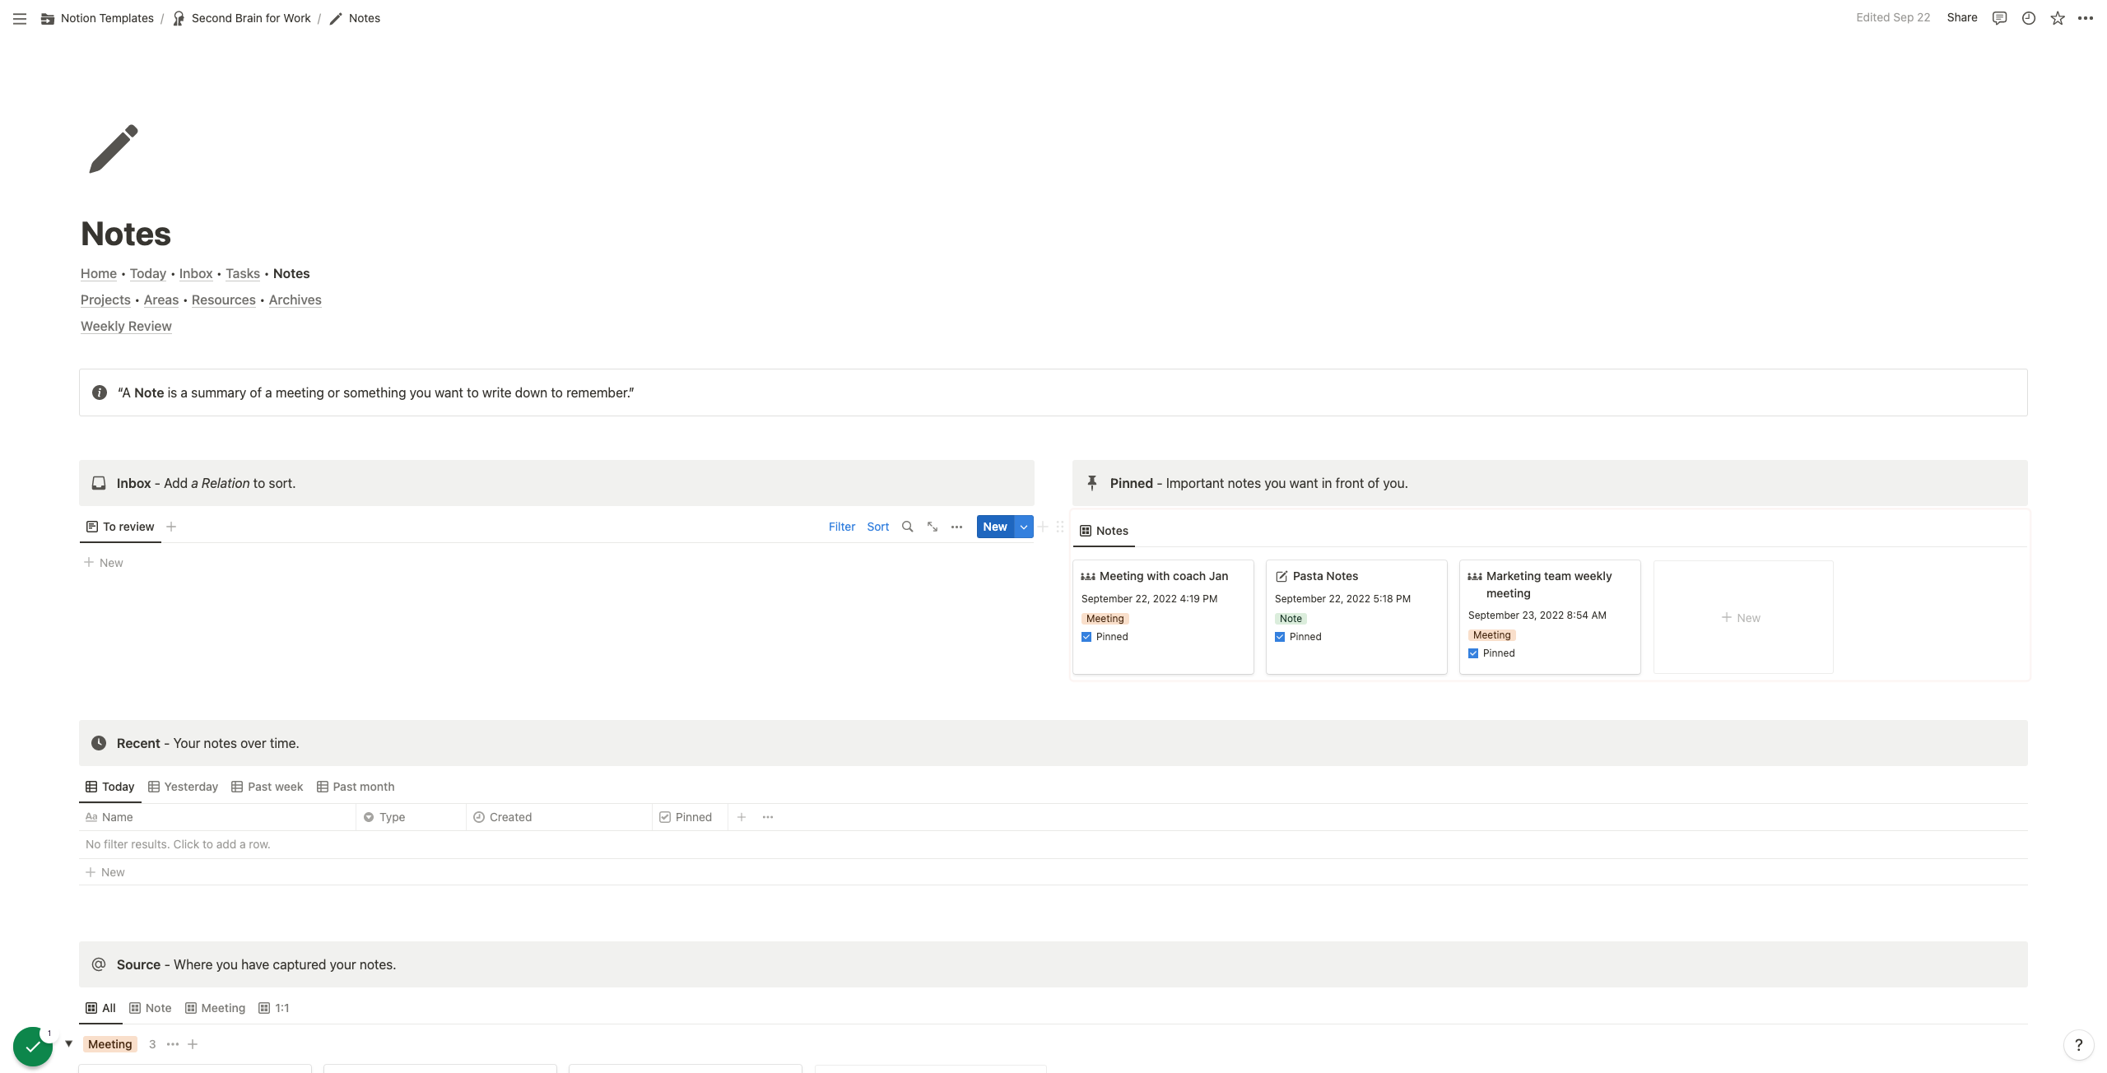Open Inbox view as full page
Viewport: 2107px width, 1073px height.
click(x=933, y=527)
